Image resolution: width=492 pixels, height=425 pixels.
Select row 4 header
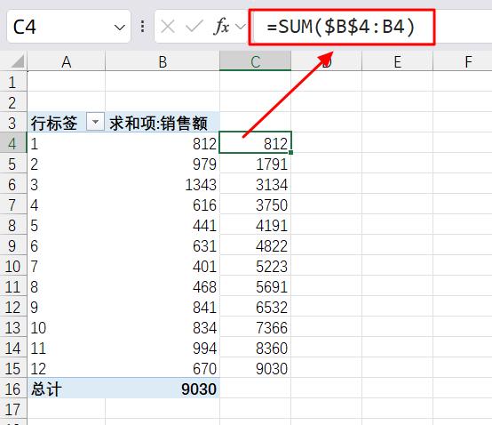[x=13, y=143]
